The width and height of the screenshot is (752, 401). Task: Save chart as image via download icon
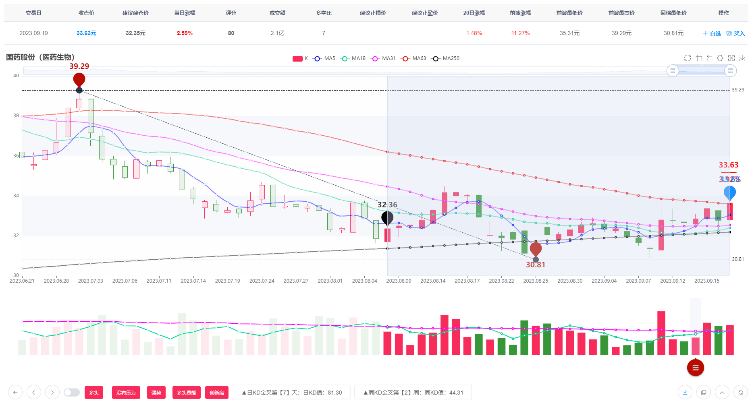pyautogui.click(x=742, y=58)
